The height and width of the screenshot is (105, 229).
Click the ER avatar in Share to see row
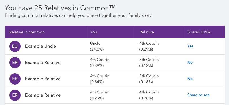tap(15, 95)
